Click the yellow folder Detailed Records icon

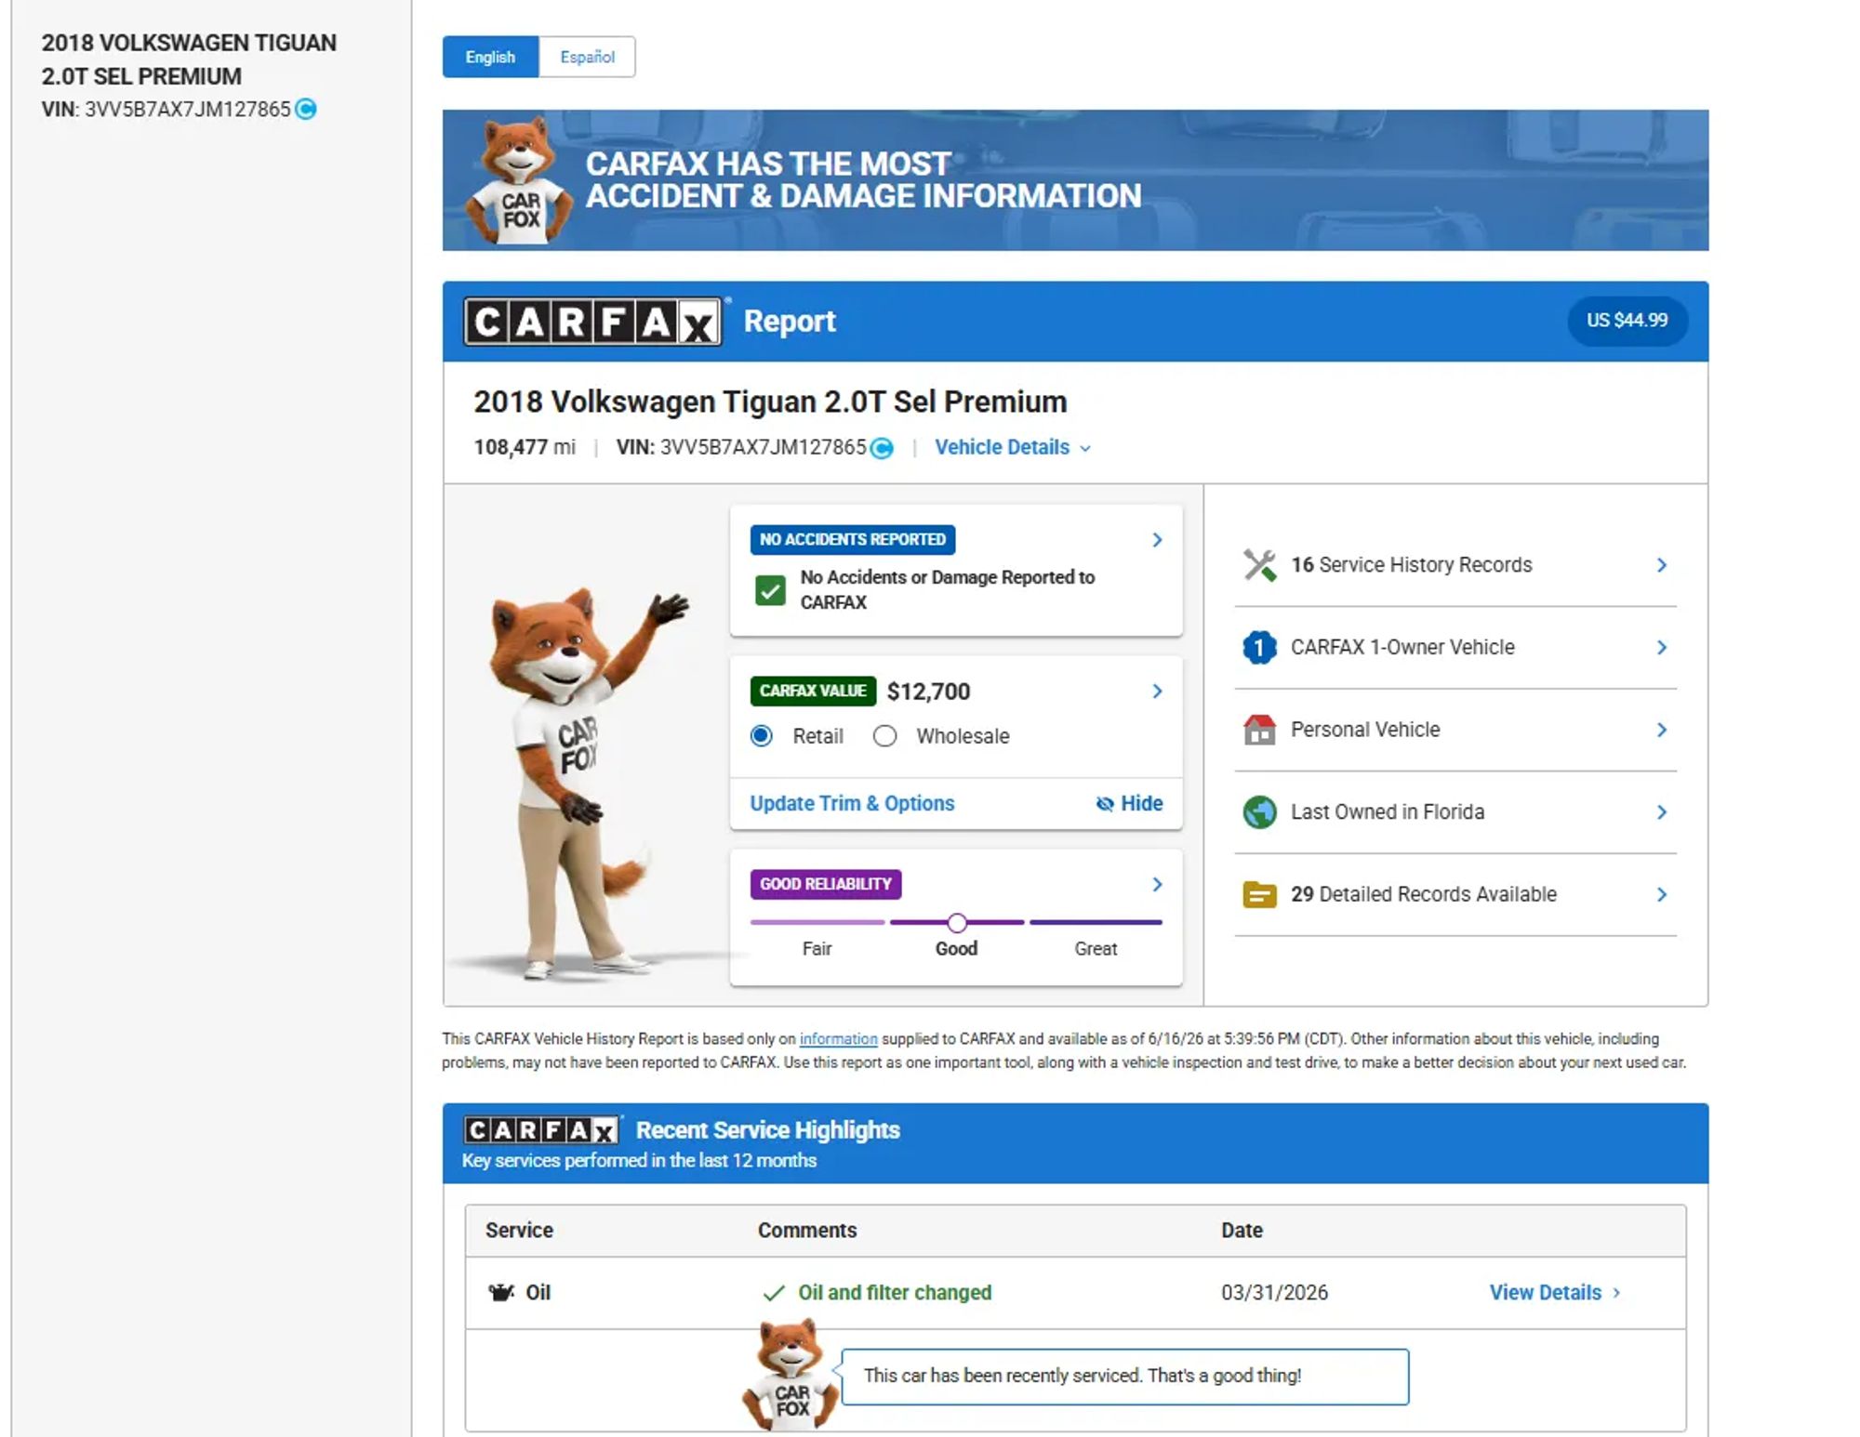coord(1259,894)
